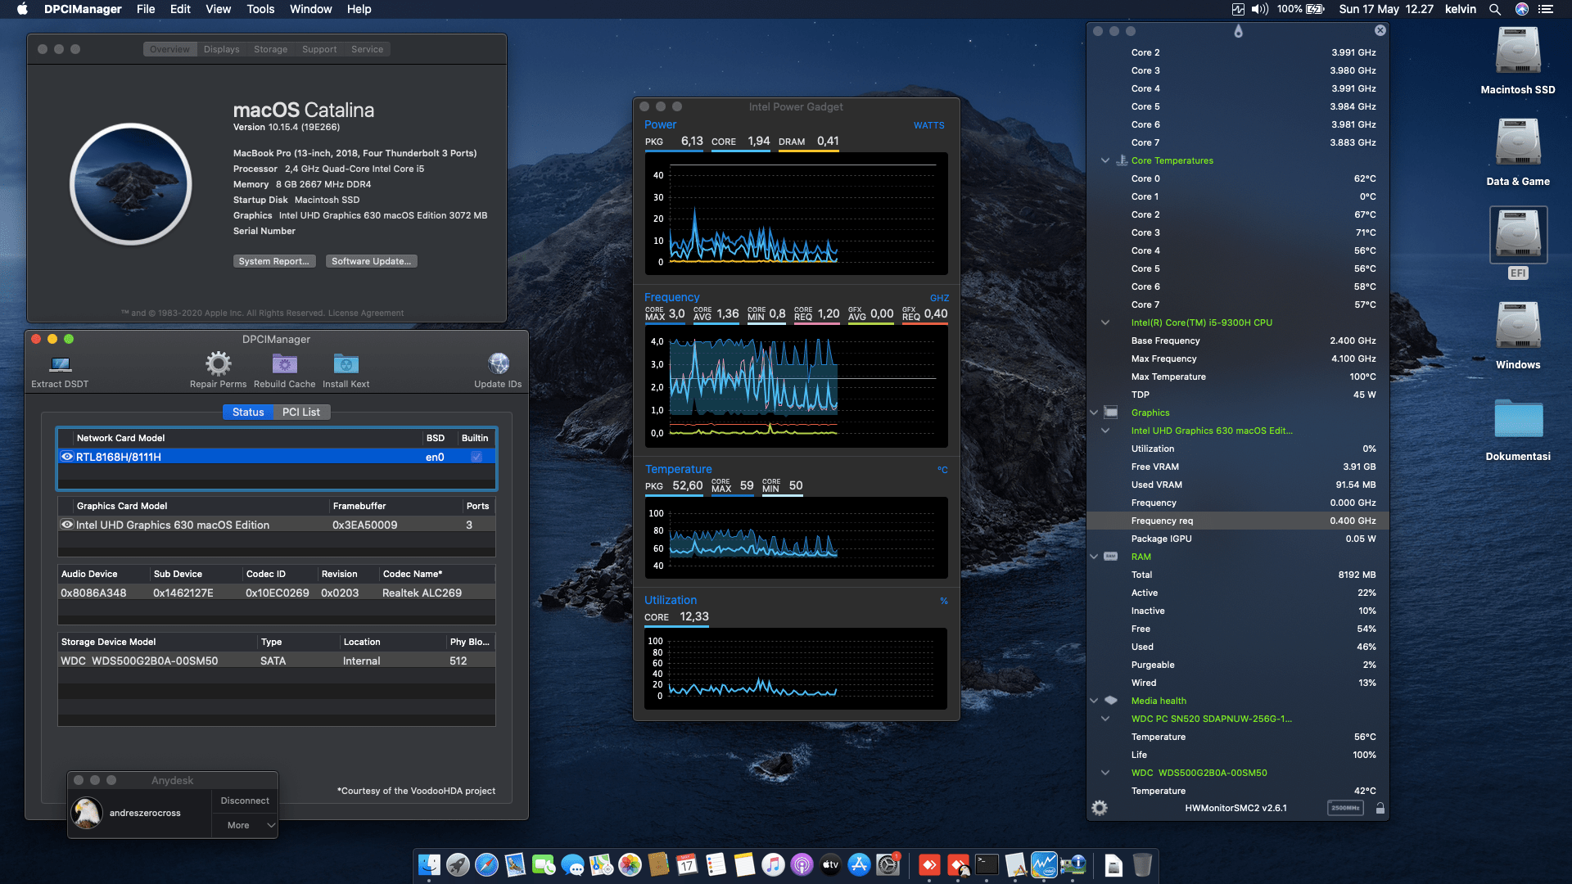Select the Realtek ALC269 audio row

pyautogui.click(x=277, y=593)
